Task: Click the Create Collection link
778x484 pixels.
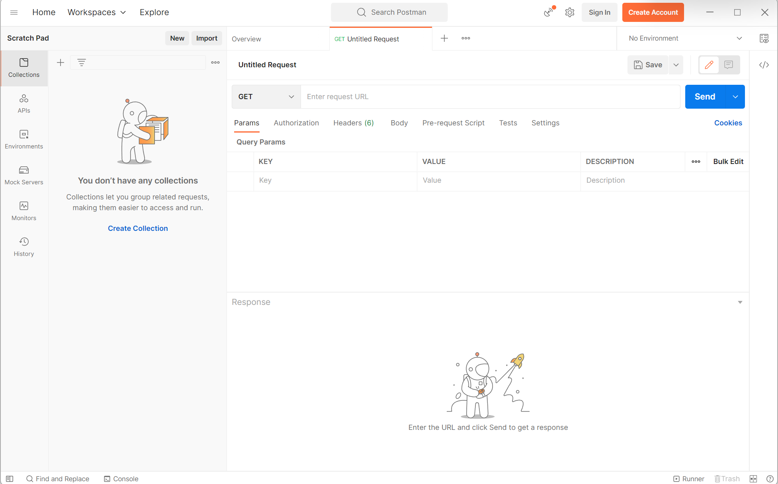Action: click(138, 228)
